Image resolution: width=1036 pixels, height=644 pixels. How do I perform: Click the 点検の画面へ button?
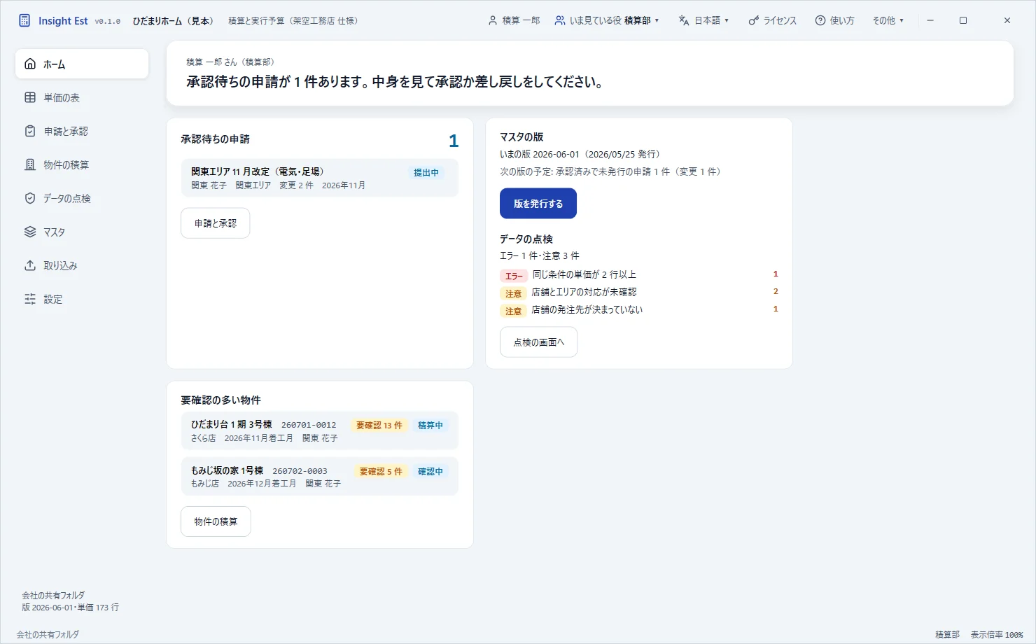[x=538, y=342]
